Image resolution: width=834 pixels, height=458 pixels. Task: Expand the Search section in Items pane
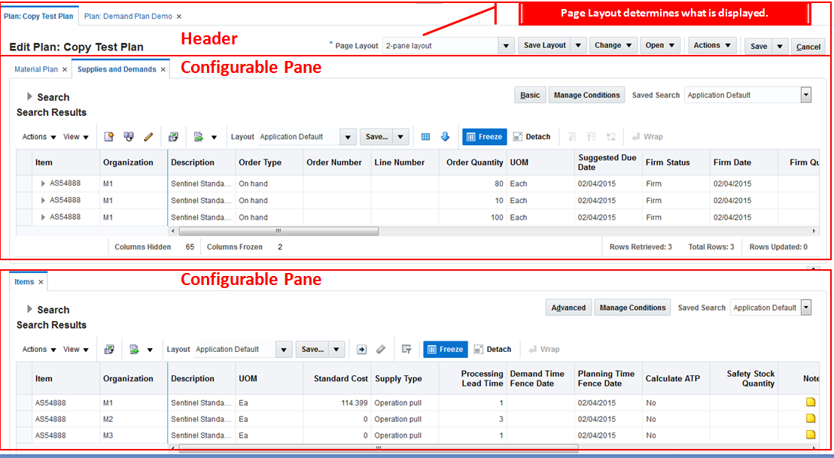(x=30, y=309)
